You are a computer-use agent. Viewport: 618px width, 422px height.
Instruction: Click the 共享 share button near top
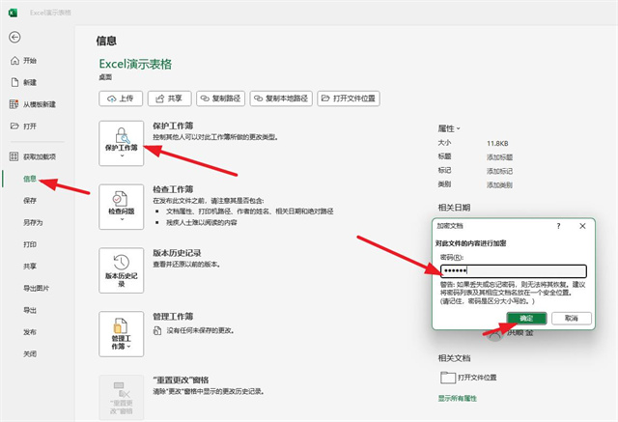click(x=170, y=98)
